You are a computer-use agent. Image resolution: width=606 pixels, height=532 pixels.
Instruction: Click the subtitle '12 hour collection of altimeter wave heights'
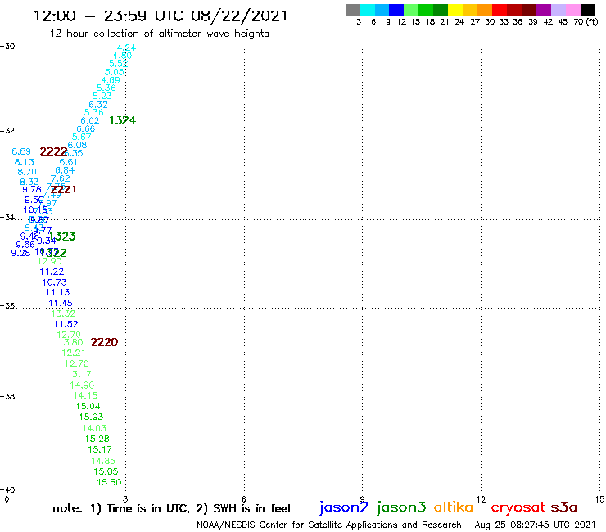pyautogui.click(x=159, y=34)
